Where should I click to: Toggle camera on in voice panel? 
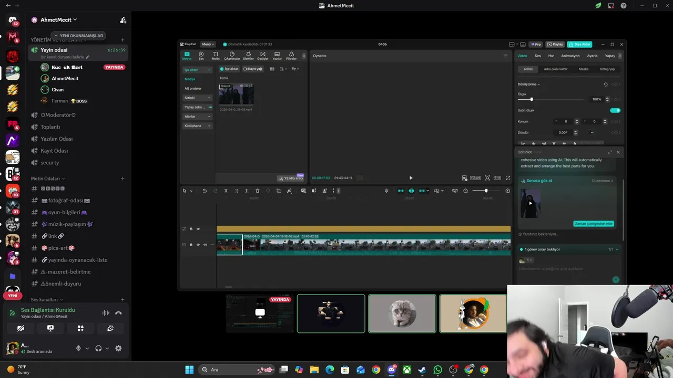[x=21, y=328]
